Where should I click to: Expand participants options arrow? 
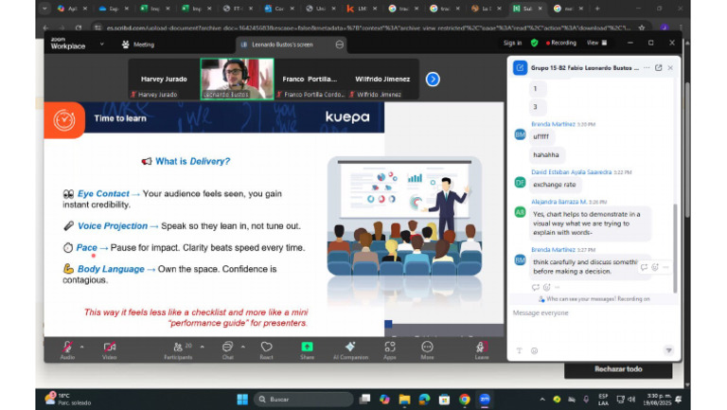coord(203,347)
